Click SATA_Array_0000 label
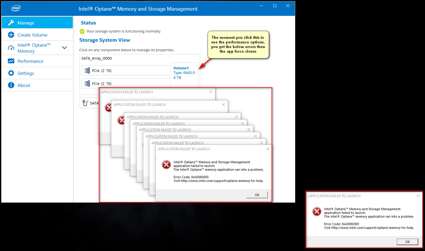The image size is (425, 251). [97, 58]
